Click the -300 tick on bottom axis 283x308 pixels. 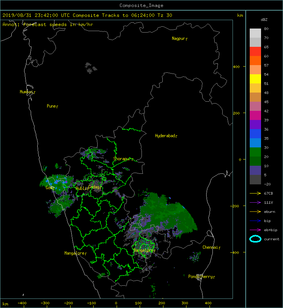coord(45,303)
